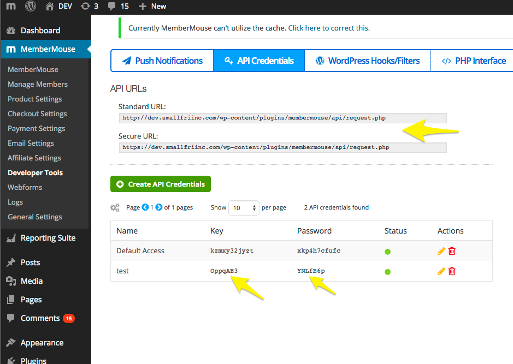The height and width of the screenshot is (364, 513).
Task: Open Email Settings
Action: coord(31,143)
